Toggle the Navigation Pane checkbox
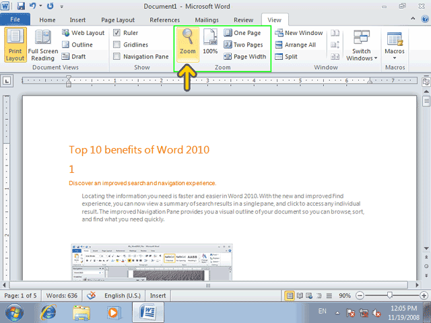 (x=117, y=57)
